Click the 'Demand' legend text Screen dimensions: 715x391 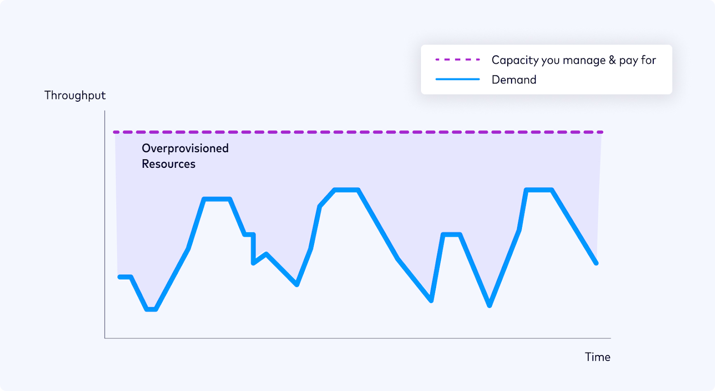[x=514, y=80]
